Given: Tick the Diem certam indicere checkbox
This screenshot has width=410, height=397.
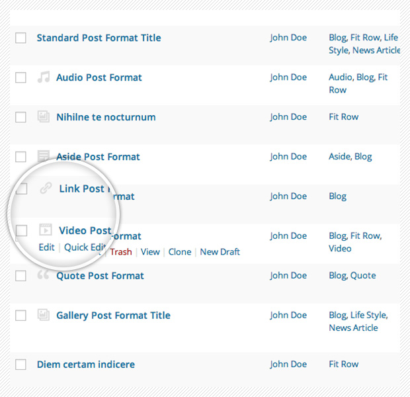Looking at the screenshot, I should [20, 365].
